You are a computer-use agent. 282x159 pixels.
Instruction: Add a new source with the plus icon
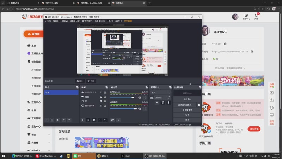(x=83, y=120)
